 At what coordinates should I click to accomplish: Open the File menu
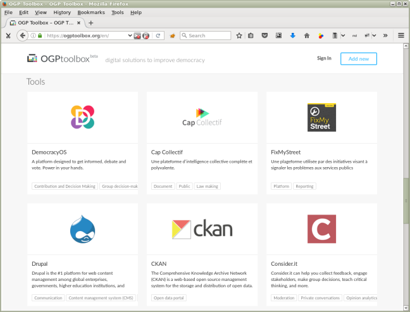[x=8, y=12]
